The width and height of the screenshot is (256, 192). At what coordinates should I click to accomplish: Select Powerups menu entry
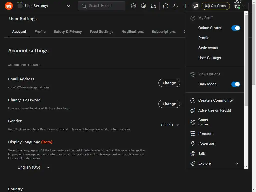215,143
